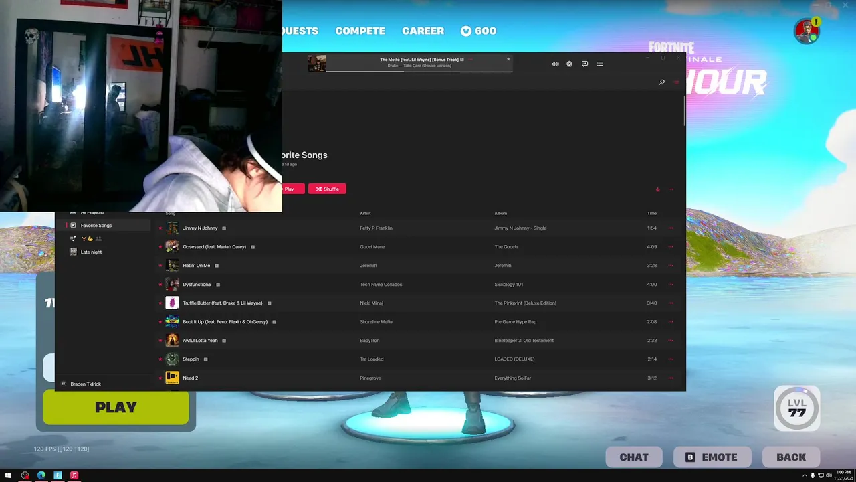Screen dimensions: 856x482
Task: Select the Favorite Songs playlist in sidebar
Action: (x=103, y=226)
